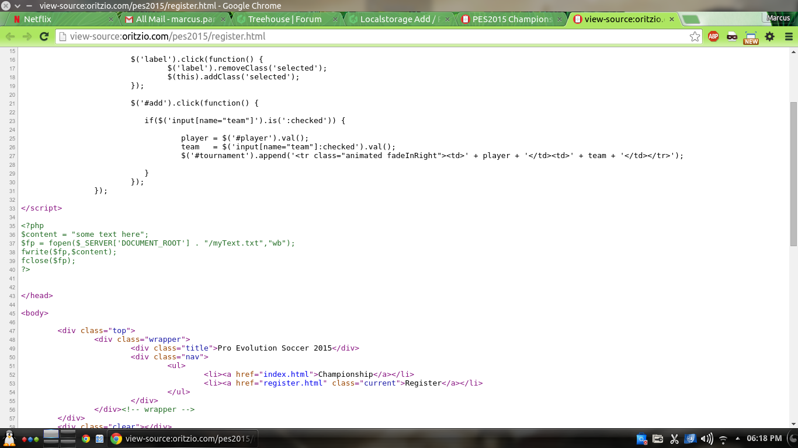The height and width of the screenshot is (448, 798).
Task: Expand hidden system tray icons arrow
Action: (x=738, y=439)
